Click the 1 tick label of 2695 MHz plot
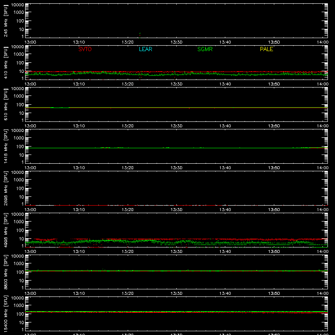Image resolution: width=335 pixels, height=335 pixels. [x=23, y=204]
